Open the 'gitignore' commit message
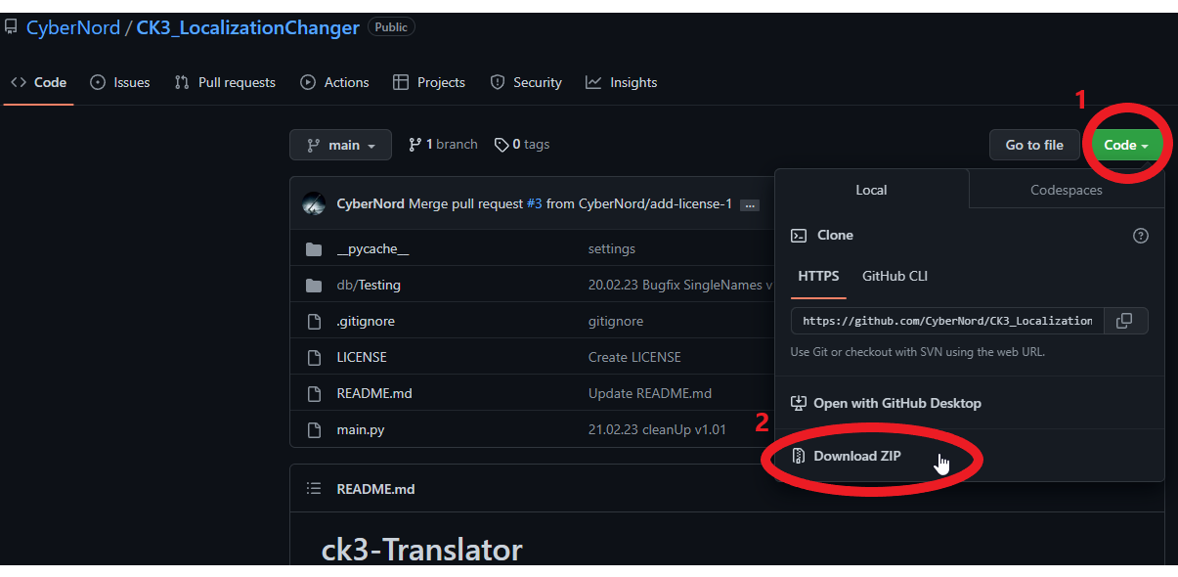This screenshot has width=1178, height=577. coord(616,321)
